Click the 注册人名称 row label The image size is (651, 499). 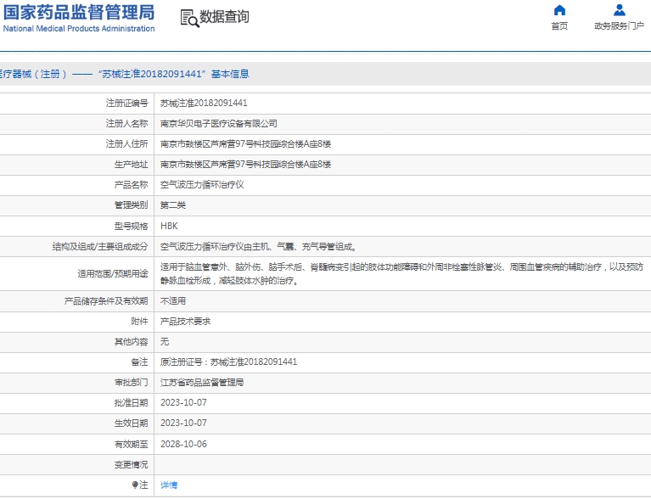tap(126, 124)
